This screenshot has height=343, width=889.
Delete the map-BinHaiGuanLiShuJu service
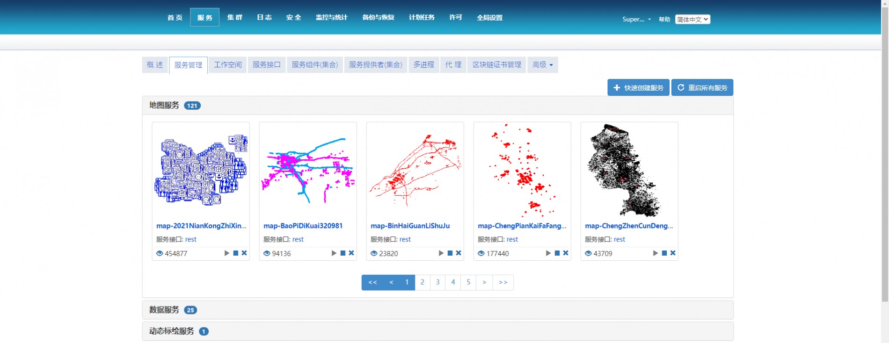459,253
